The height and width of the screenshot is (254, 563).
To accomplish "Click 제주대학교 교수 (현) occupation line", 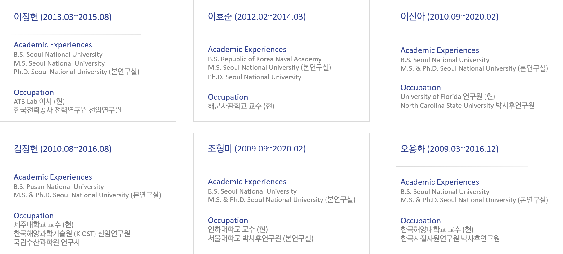I will (x=43, y=225).
